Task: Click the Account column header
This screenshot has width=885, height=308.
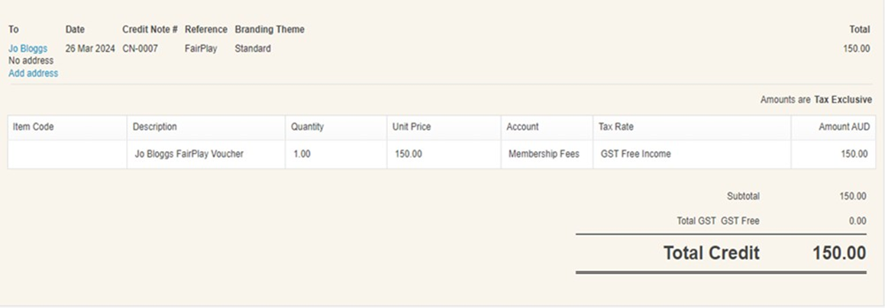Action: tap(522, 127)
